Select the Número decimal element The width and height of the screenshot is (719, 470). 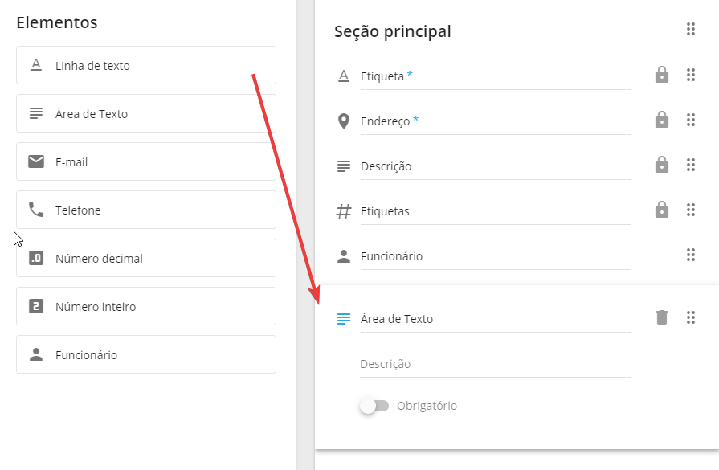click(146, 258)
